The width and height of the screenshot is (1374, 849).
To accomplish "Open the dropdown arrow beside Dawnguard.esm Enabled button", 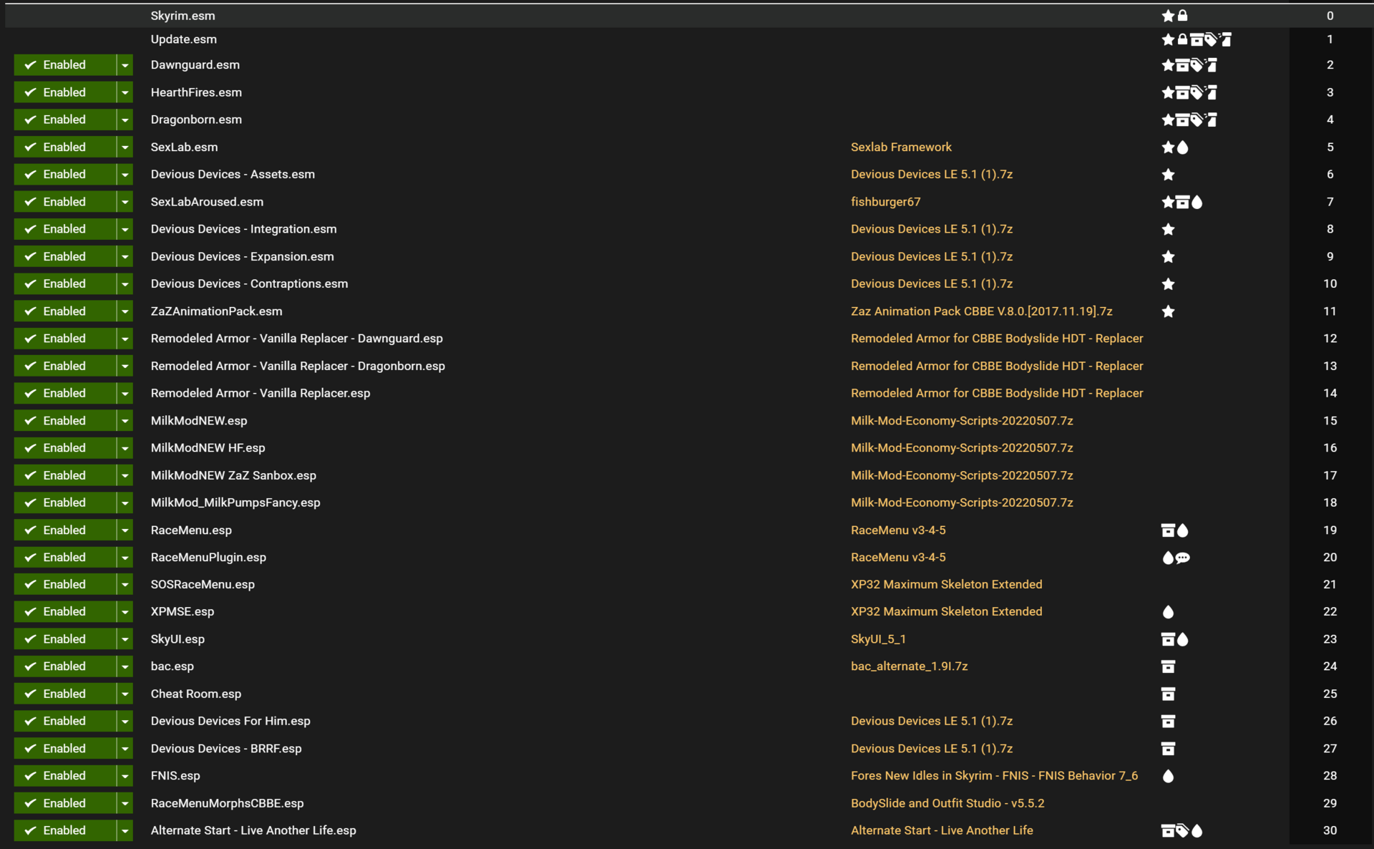I will click(x=125, y=65).
